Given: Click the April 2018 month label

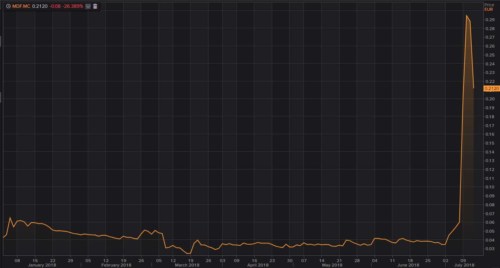Looking at the screenshot, I should 258,265.
